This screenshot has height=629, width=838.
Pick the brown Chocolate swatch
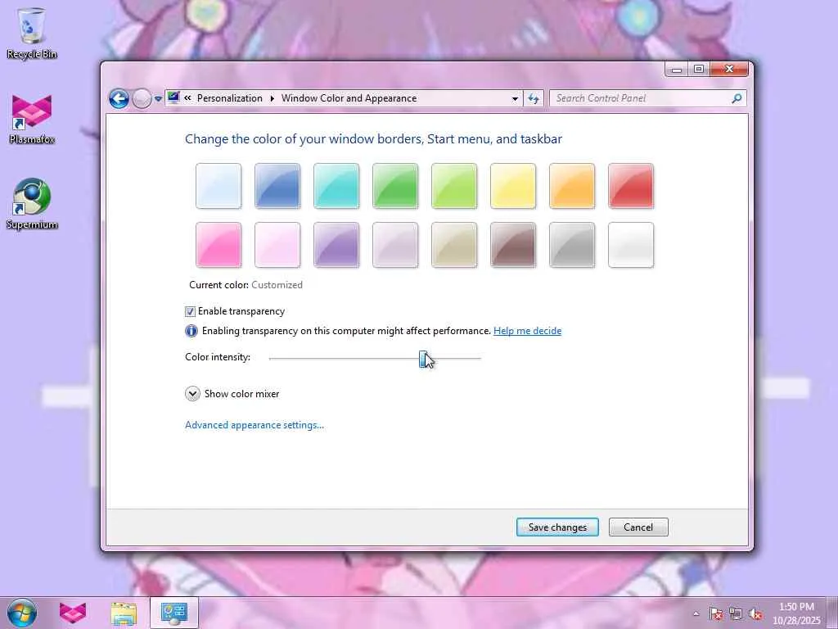(513, 245)
